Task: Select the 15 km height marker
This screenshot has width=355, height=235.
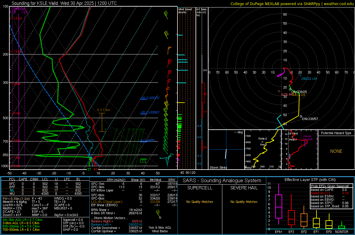Action: pyautogui.click(x=18, y=18)
